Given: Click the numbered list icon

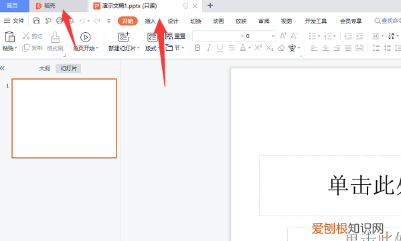Looking at the screenshot, I should (x=328, y=36).
